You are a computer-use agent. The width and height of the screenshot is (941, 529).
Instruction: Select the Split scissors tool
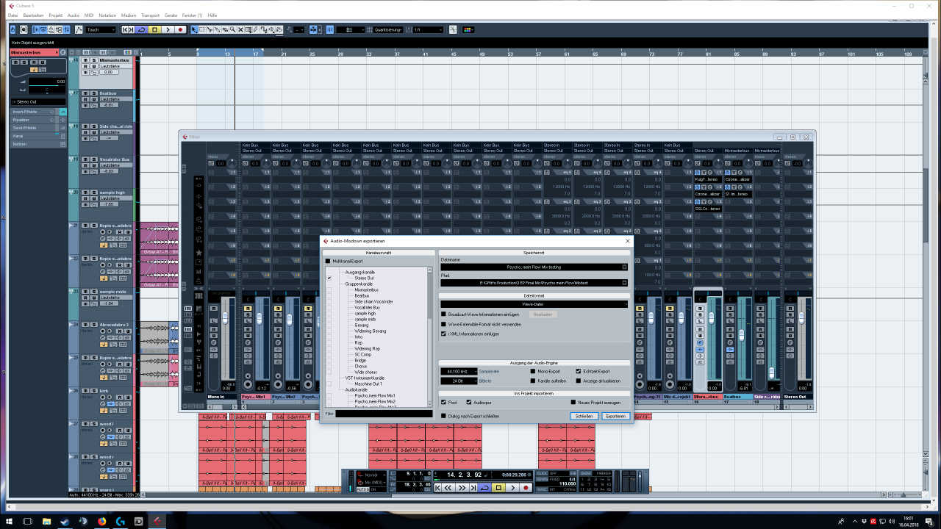click(x=210, y=29)
